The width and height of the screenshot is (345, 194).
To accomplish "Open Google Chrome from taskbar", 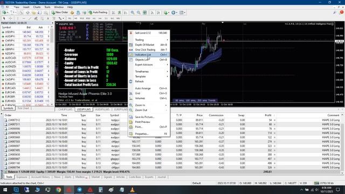I will (x=58, y=190).
